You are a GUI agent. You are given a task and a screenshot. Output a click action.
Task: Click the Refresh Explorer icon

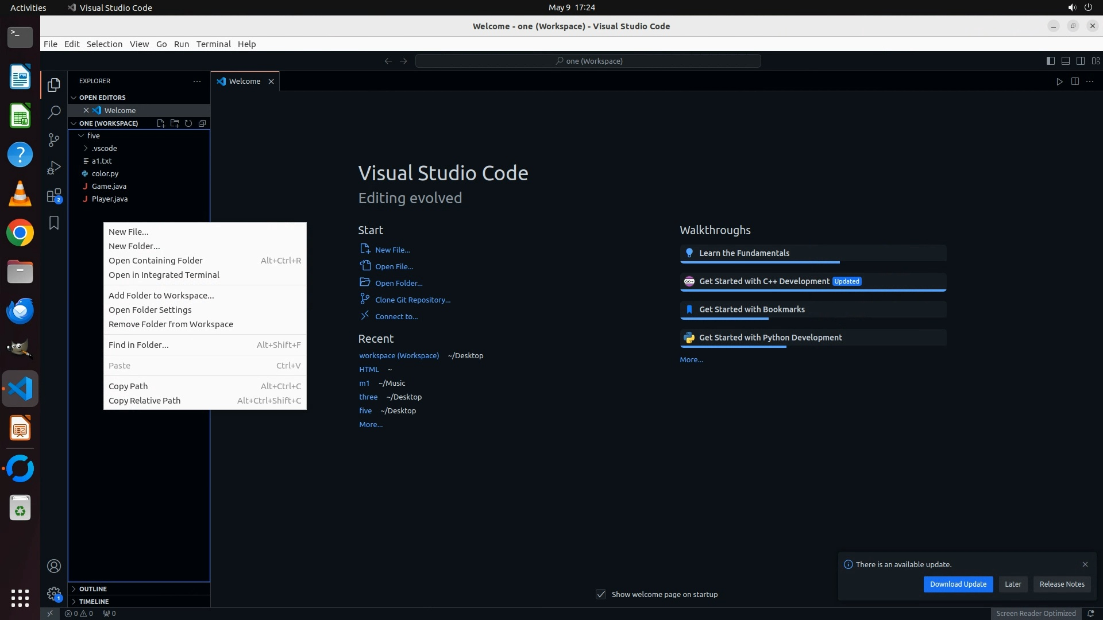188,123
